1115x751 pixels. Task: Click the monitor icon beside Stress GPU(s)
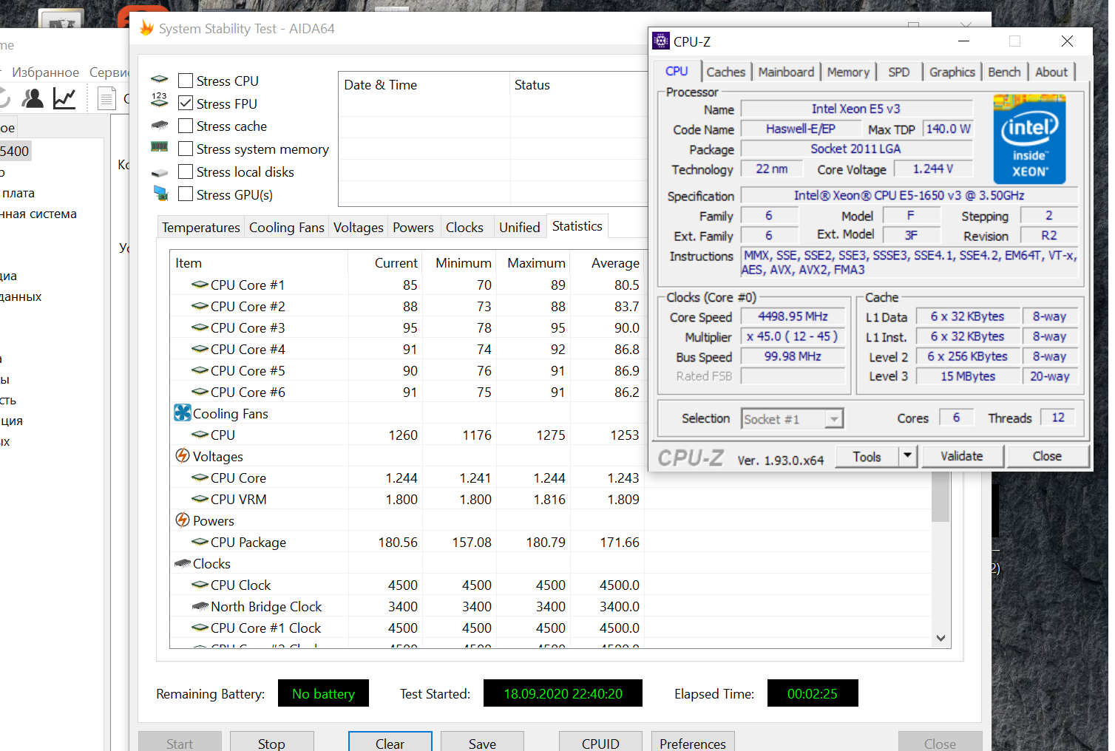pos(160,193)
